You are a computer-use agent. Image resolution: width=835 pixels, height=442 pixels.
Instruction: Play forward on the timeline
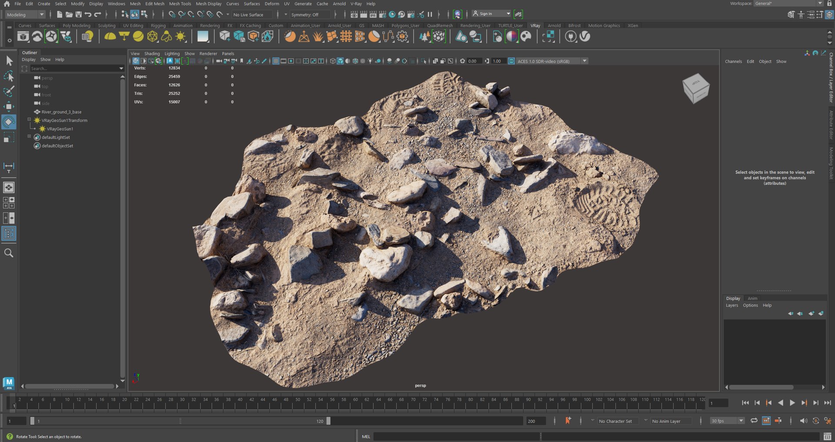(792, 403)
